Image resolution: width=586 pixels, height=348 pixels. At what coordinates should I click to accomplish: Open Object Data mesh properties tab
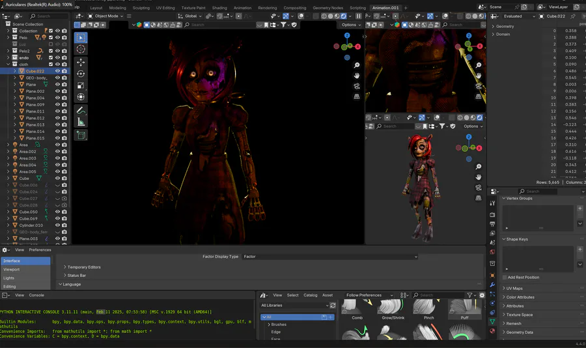click(493, 321)
